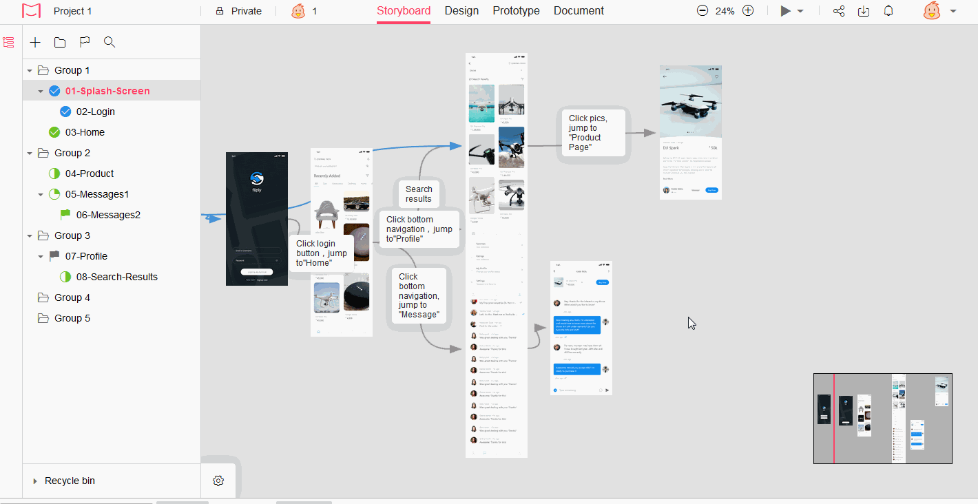Expand the Recycle bin section

pos(35,481)
